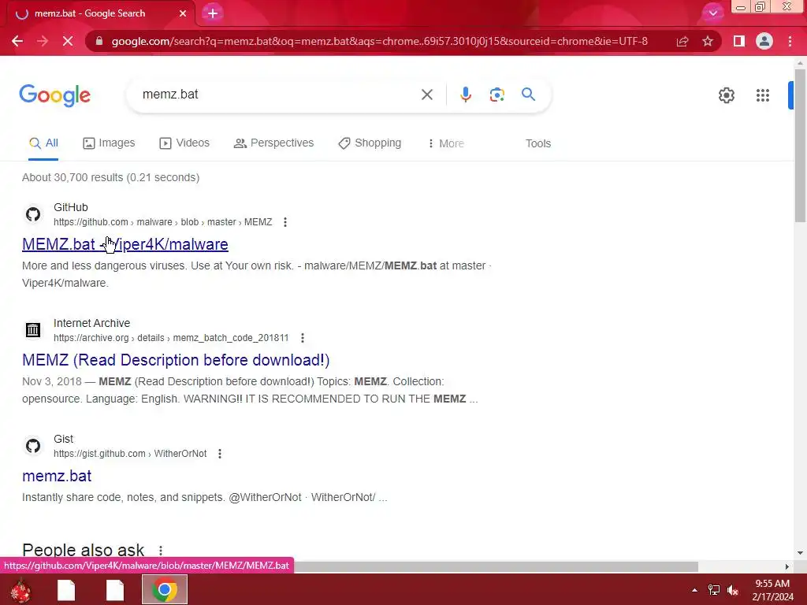Open Chrome's three-dot menu
Image resolution: width=807 pixels, height=605 pixels.
point(790,41)
